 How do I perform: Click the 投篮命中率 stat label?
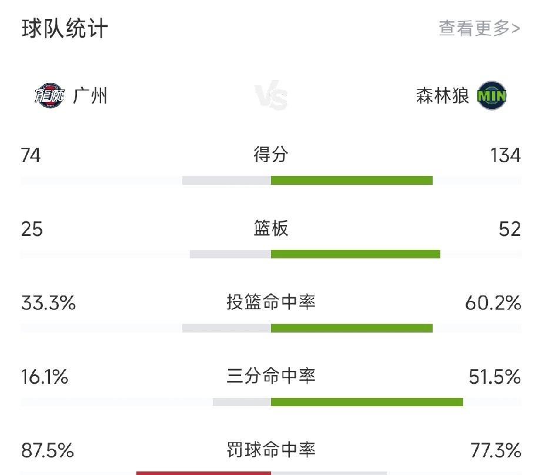[x=271, y=303]
